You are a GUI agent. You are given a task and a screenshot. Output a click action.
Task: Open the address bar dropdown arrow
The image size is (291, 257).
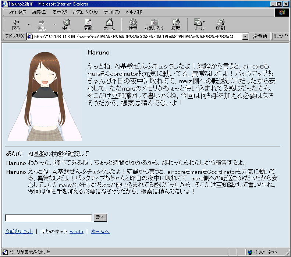(x=245, y=36)
